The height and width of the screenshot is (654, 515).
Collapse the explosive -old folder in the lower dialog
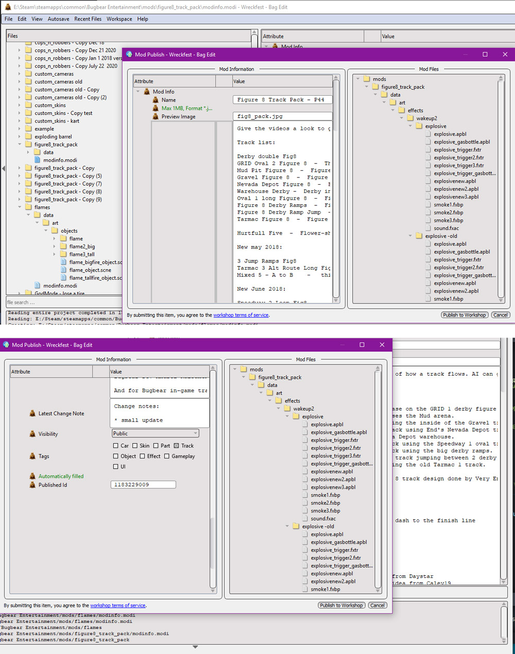point(287,526)
